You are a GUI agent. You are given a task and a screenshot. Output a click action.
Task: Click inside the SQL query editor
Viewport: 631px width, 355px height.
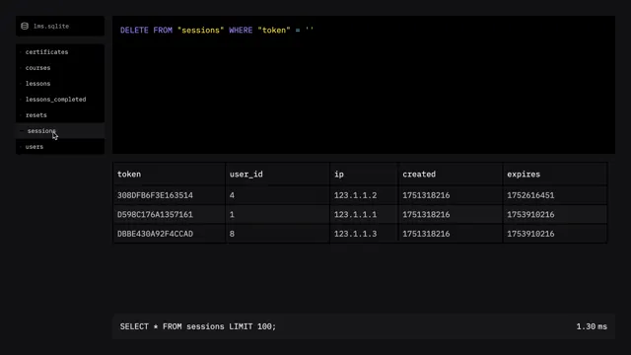point(364,85)
